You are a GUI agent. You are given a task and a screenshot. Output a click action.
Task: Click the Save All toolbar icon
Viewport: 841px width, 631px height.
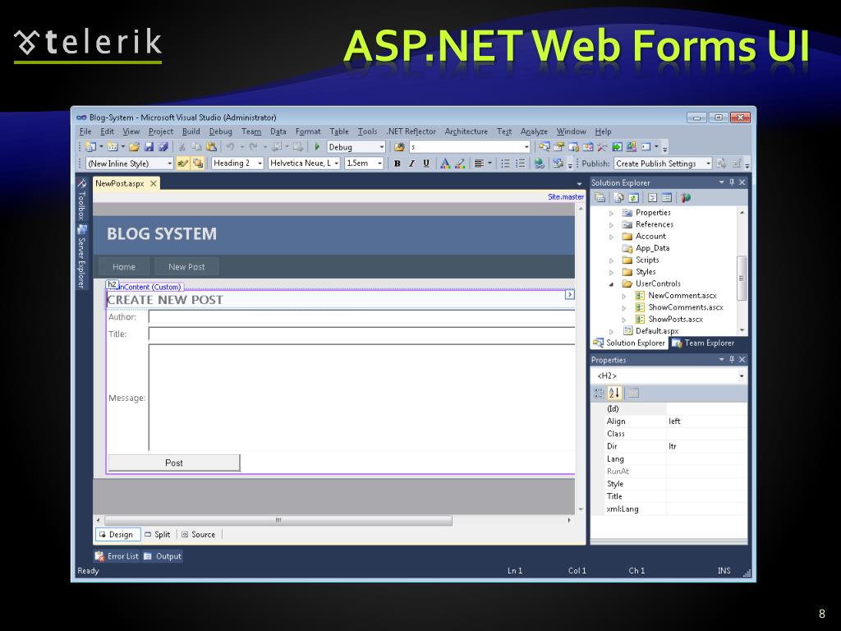click(163, 147)
